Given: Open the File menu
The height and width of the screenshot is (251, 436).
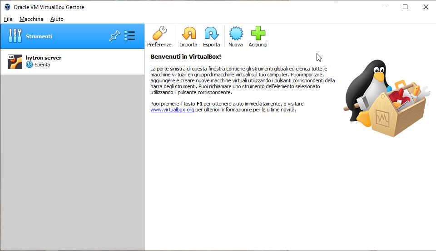Looking at the screenshot, I should [8, 19].
